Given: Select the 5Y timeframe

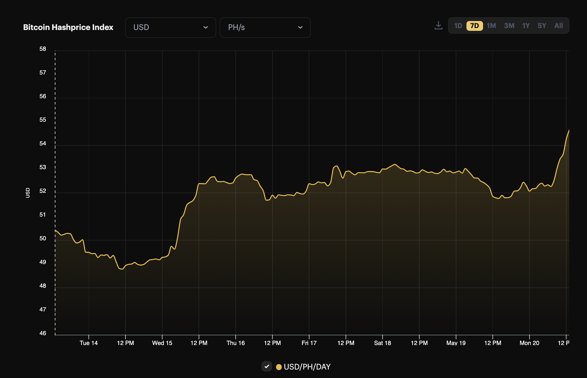Looking at the screenshot, I should click(x=542, y=25).
